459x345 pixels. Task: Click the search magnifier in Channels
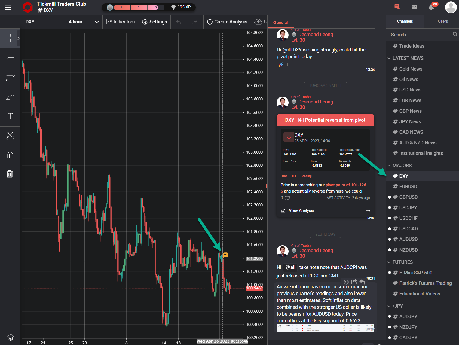coord(455,34)
